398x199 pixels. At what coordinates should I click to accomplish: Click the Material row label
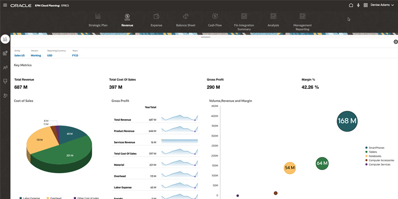pyautogui.click(x=119, y=165)
